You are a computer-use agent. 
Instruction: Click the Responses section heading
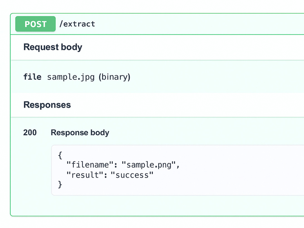click(47, 105)
